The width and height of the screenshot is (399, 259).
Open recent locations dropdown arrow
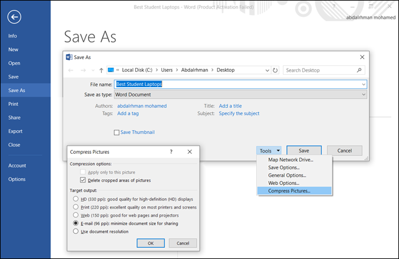[93, 70]
